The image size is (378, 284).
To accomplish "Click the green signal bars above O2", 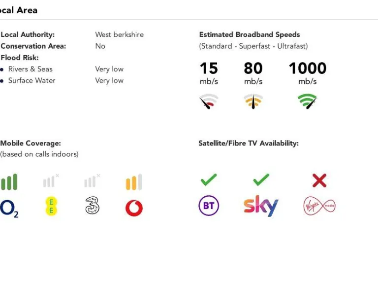I will (9, 182).
